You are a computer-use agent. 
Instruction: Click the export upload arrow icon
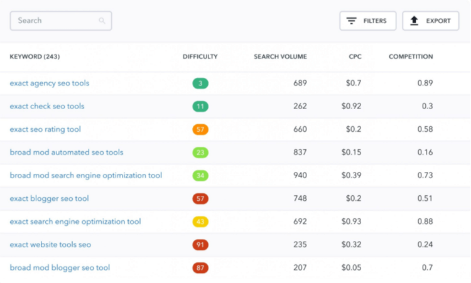414,21
